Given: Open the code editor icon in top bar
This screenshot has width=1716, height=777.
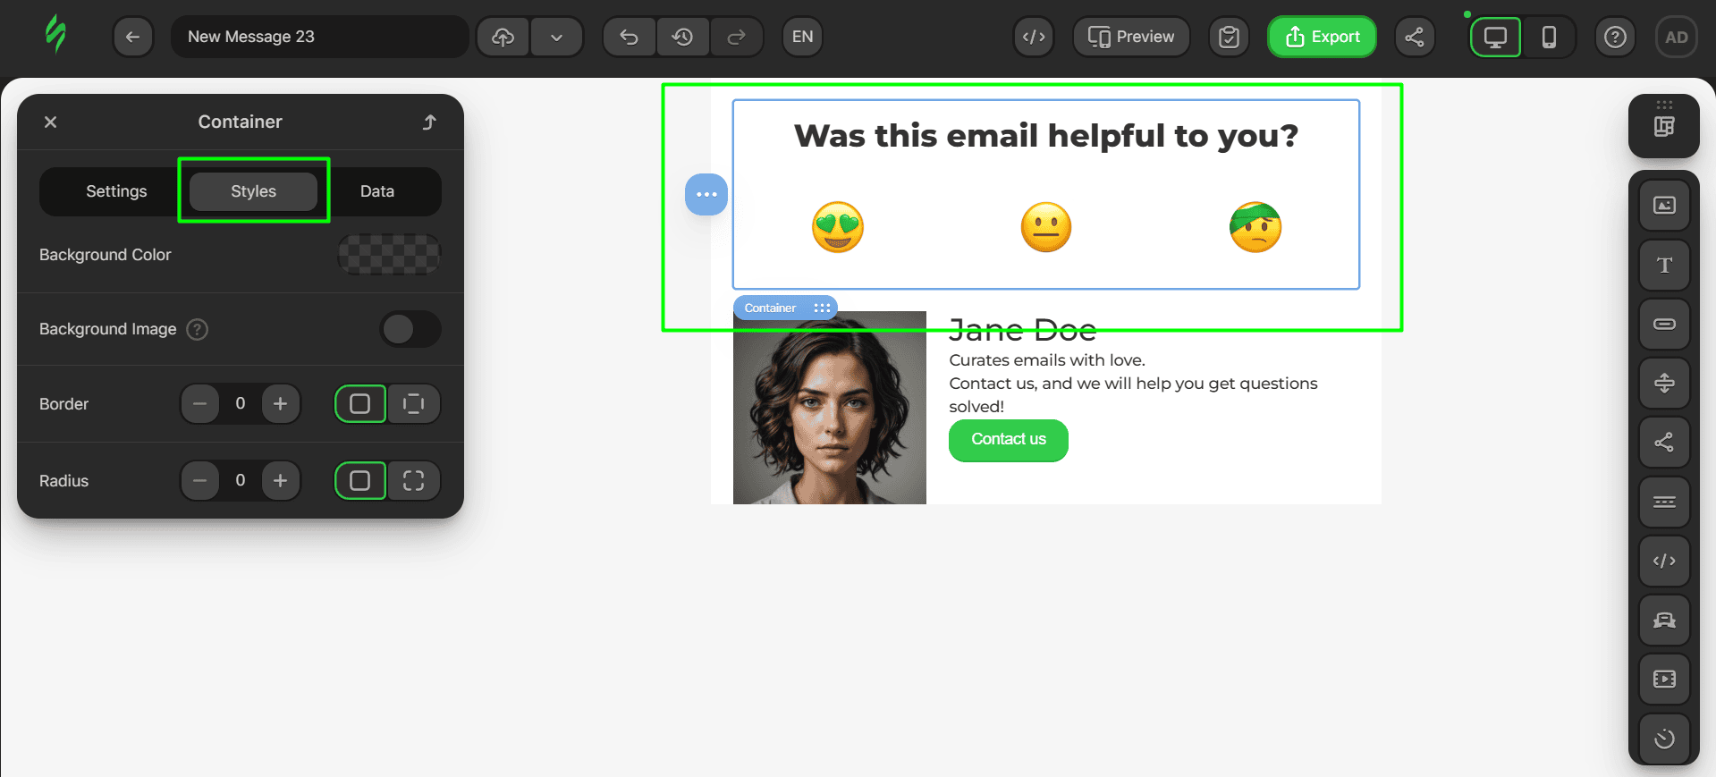Looking at the screenshot, I should click(1034, 37).
